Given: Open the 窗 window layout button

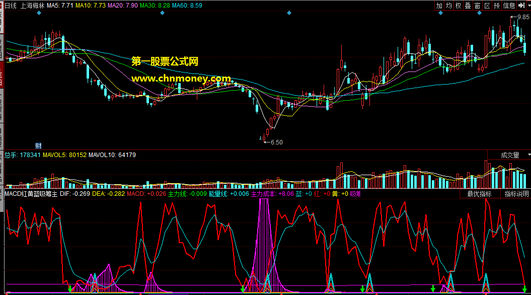Looking at the screenshot, I should click(x=477, y=6).
